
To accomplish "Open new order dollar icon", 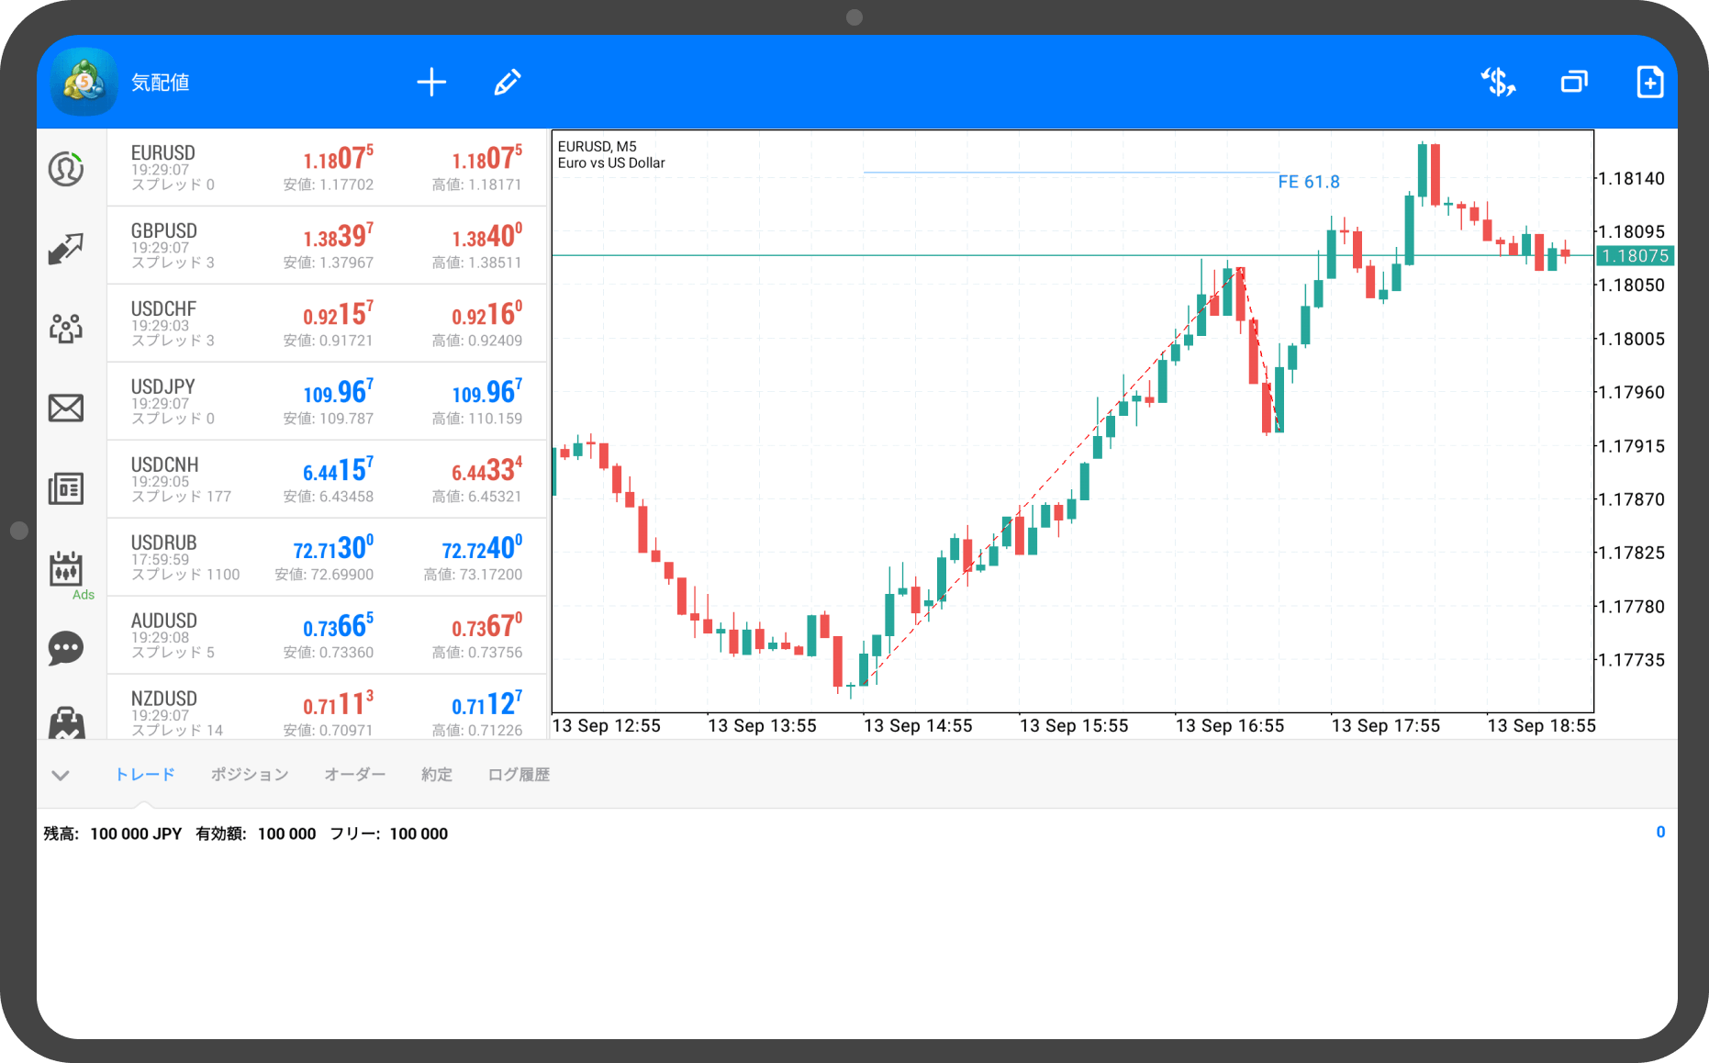I will [x=1498, y=83].
